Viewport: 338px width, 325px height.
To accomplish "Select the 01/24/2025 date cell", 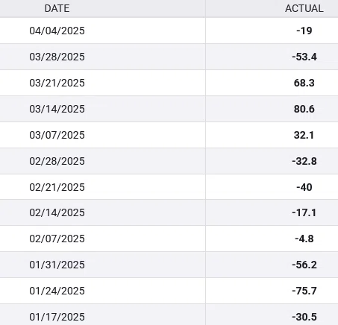I will (x=57, y=291).
